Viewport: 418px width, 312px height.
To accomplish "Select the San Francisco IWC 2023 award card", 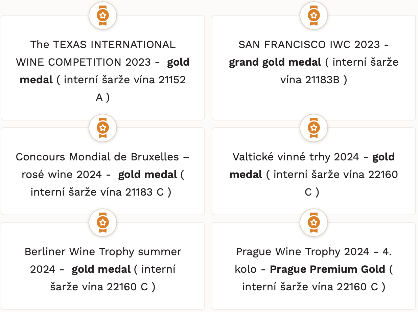I will [x=314, y=68].
